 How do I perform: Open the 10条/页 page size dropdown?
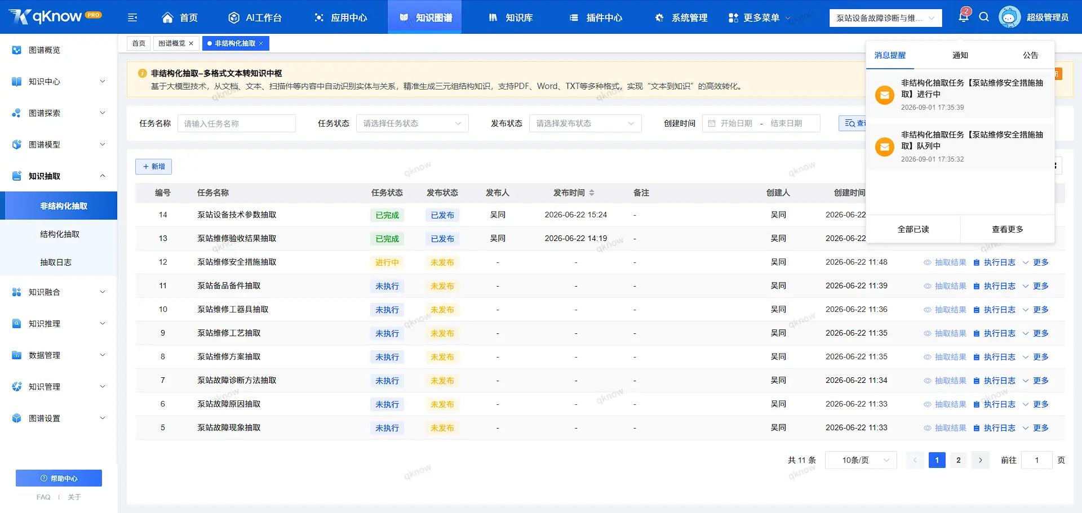pyautogui.click(x=861, y=460)
